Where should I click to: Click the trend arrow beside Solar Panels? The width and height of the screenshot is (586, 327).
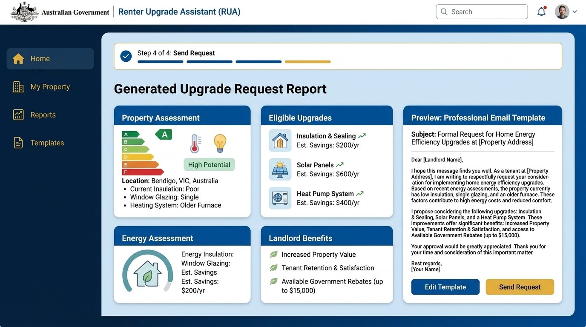click(x=340, y=165)
